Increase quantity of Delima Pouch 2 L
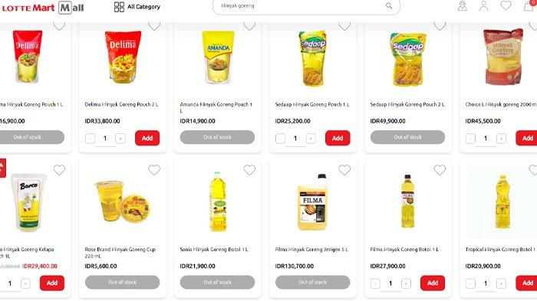The image size is (537, 301). tap(120, 139)
